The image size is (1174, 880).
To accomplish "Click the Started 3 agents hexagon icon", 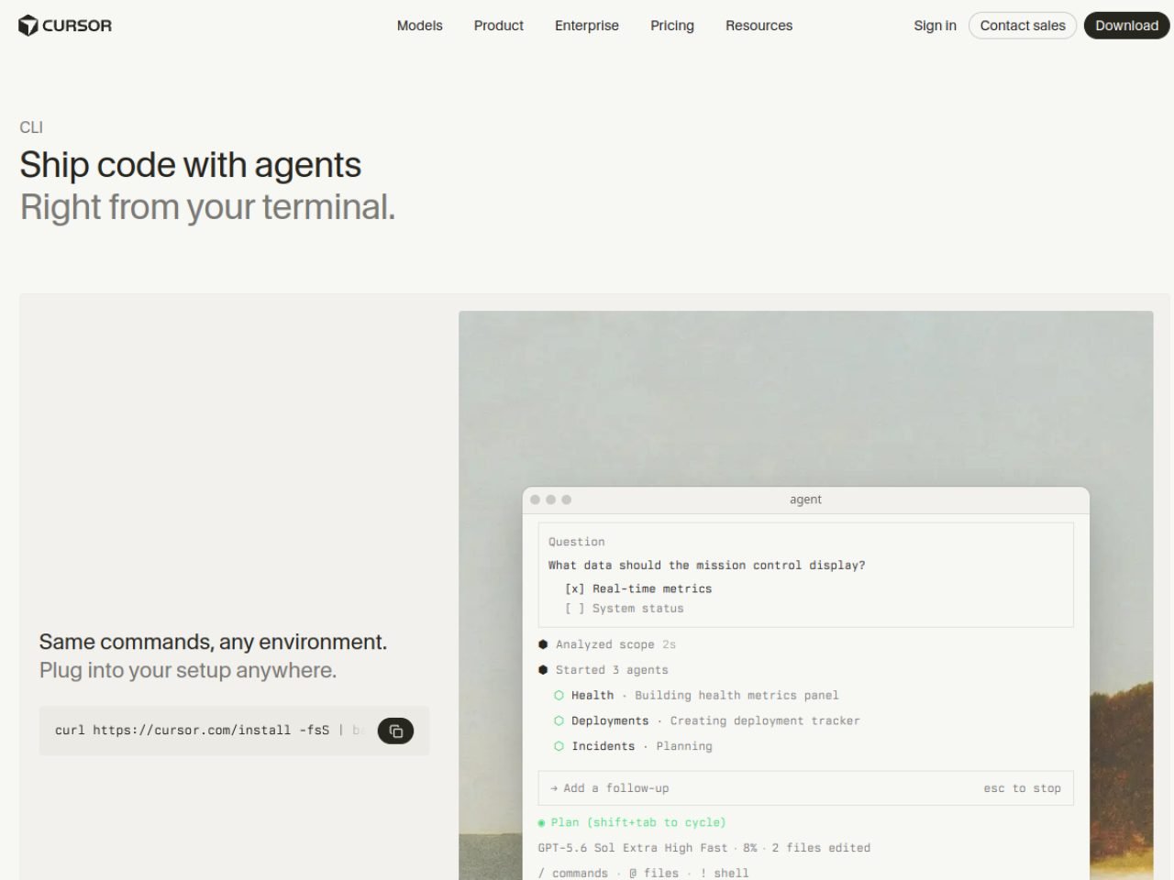I will (543, 670).
